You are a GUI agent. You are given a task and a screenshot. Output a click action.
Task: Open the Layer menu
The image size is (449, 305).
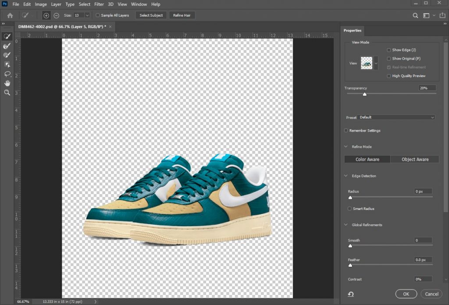[x=56, y=4]
